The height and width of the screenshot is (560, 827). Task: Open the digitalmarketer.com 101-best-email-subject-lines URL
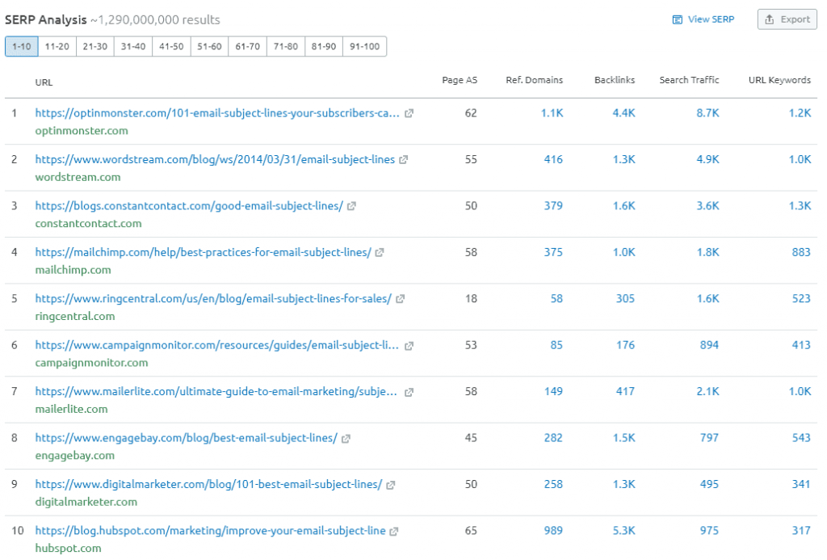[x=208, y=485]
